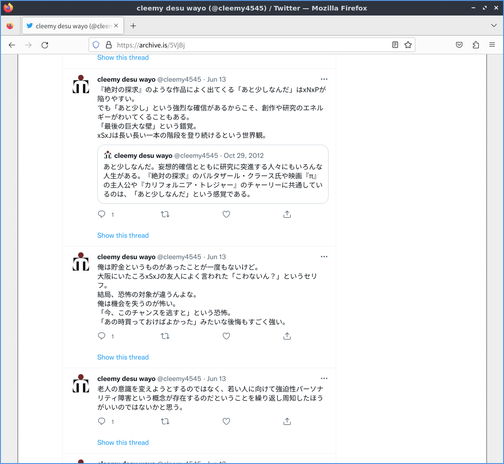Click the reply icon on the quoted tweet

point(101,214)
